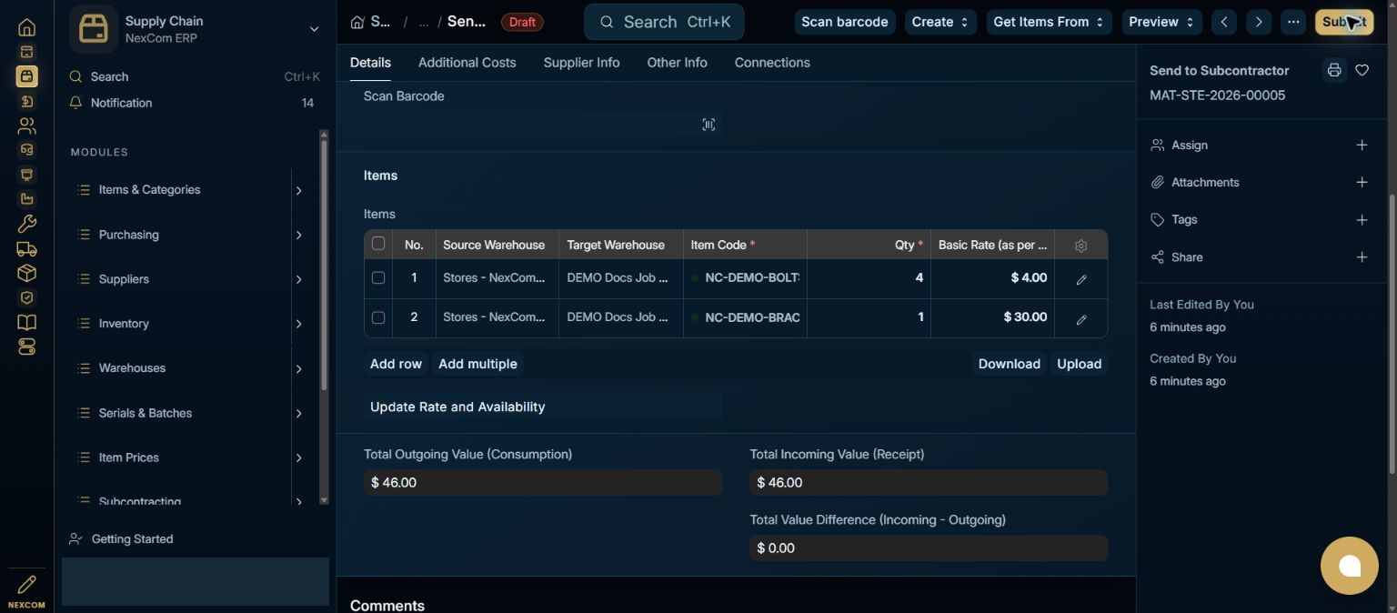Focus the Scan Barcode input field
Screen dimensions: 1397x613
543,125
